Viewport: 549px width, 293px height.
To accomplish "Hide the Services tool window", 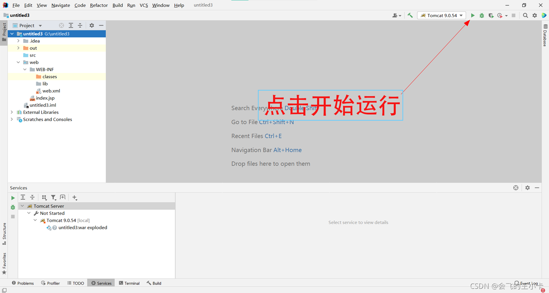I will pyautogui.click(x=537, y=188).
